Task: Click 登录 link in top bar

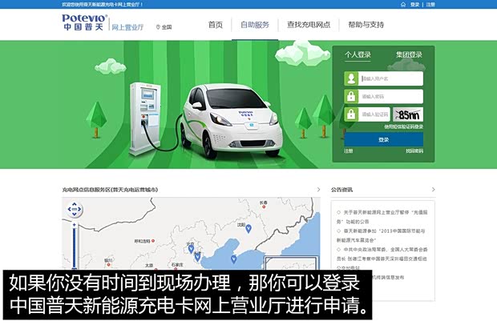Action: click(414, 5)
